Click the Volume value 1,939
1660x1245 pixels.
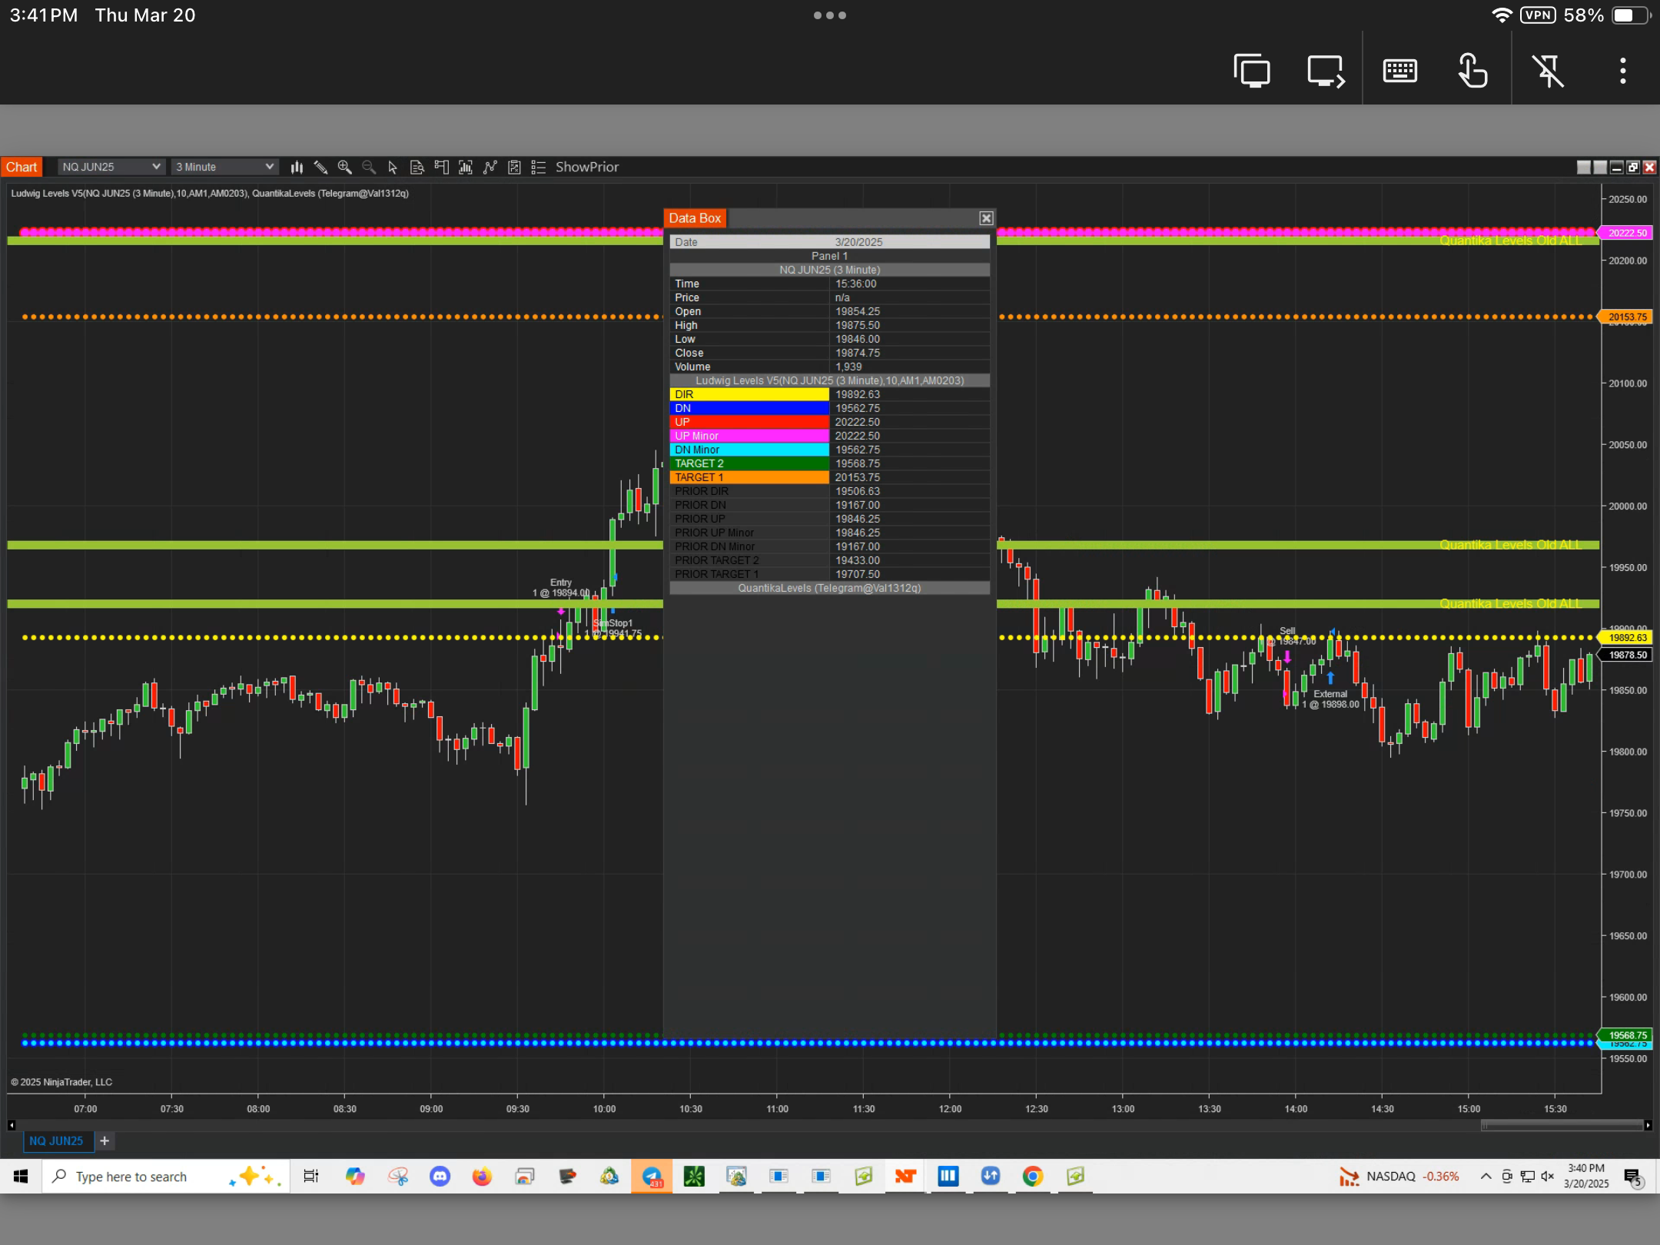click(x=848, y=367)
